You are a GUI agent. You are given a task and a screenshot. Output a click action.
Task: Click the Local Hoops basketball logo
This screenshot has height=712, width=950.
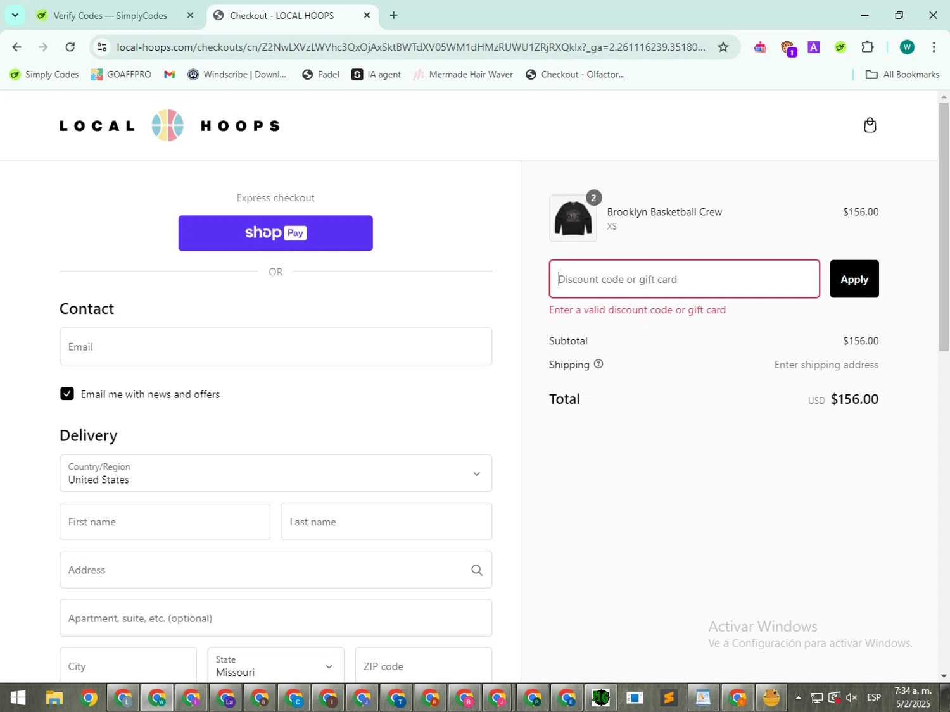[168, 125]
